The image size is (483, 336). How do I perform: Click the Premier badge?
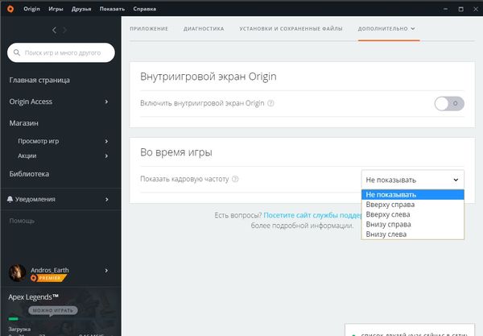48,278
